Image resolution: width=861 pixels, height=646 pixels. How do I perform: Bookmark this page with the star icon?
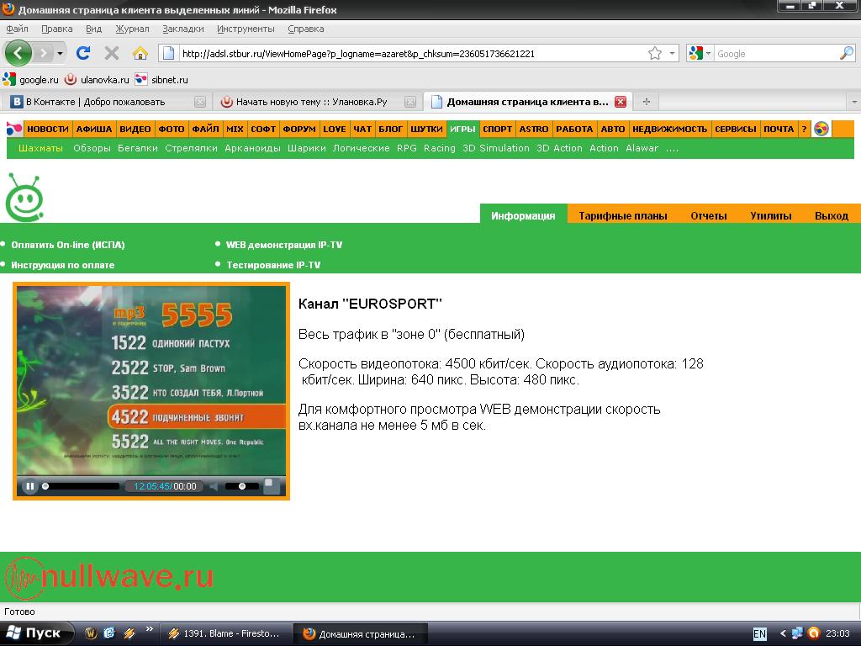tap(654, 54)
